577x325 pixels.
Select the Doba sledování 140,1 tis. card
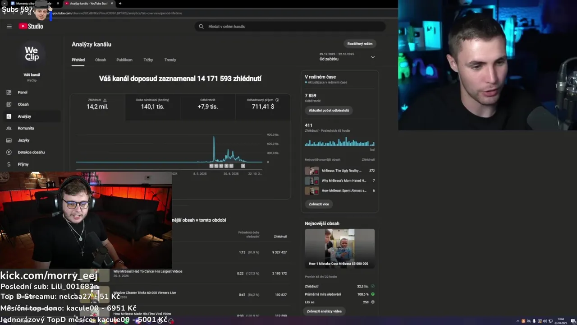click(152, 107)
